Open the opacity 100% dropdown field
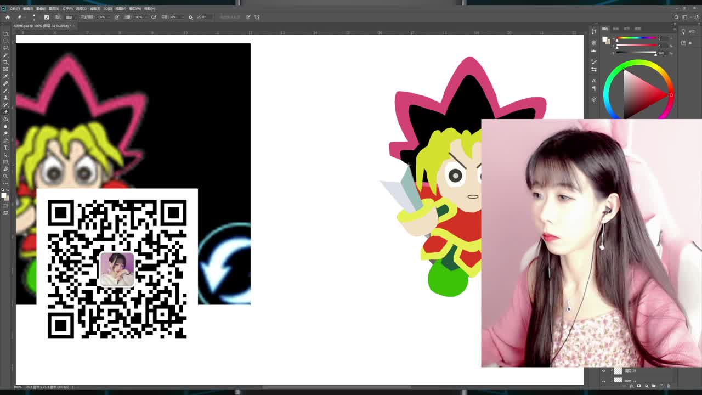The width and height of the screenshot is (702, 395). click(103, 17)
